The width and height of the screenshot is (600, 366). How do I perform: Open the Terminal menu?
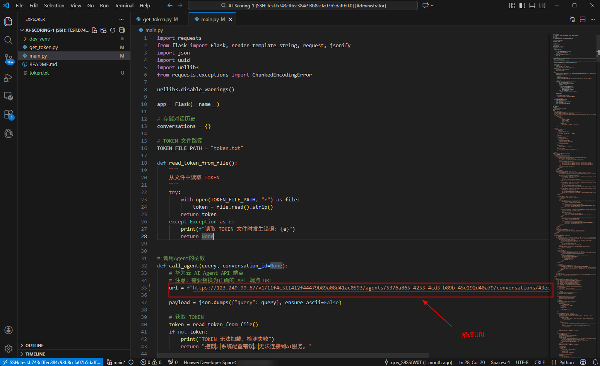click(124, 5)
